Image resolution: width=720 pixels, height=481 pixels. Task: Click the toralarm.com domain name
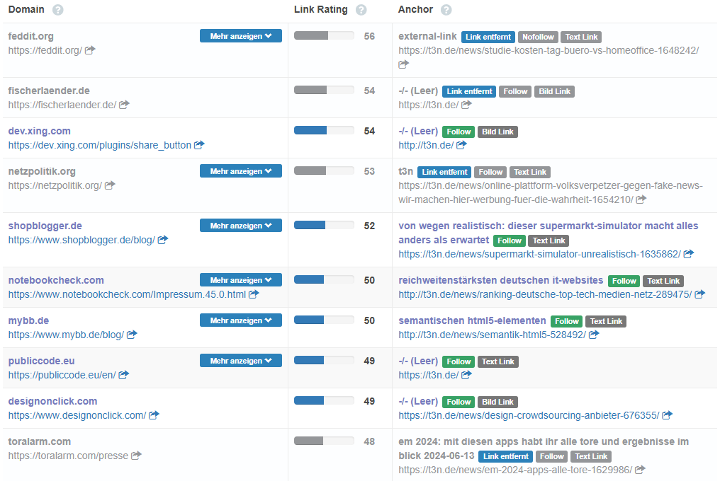tap(40, 441)
